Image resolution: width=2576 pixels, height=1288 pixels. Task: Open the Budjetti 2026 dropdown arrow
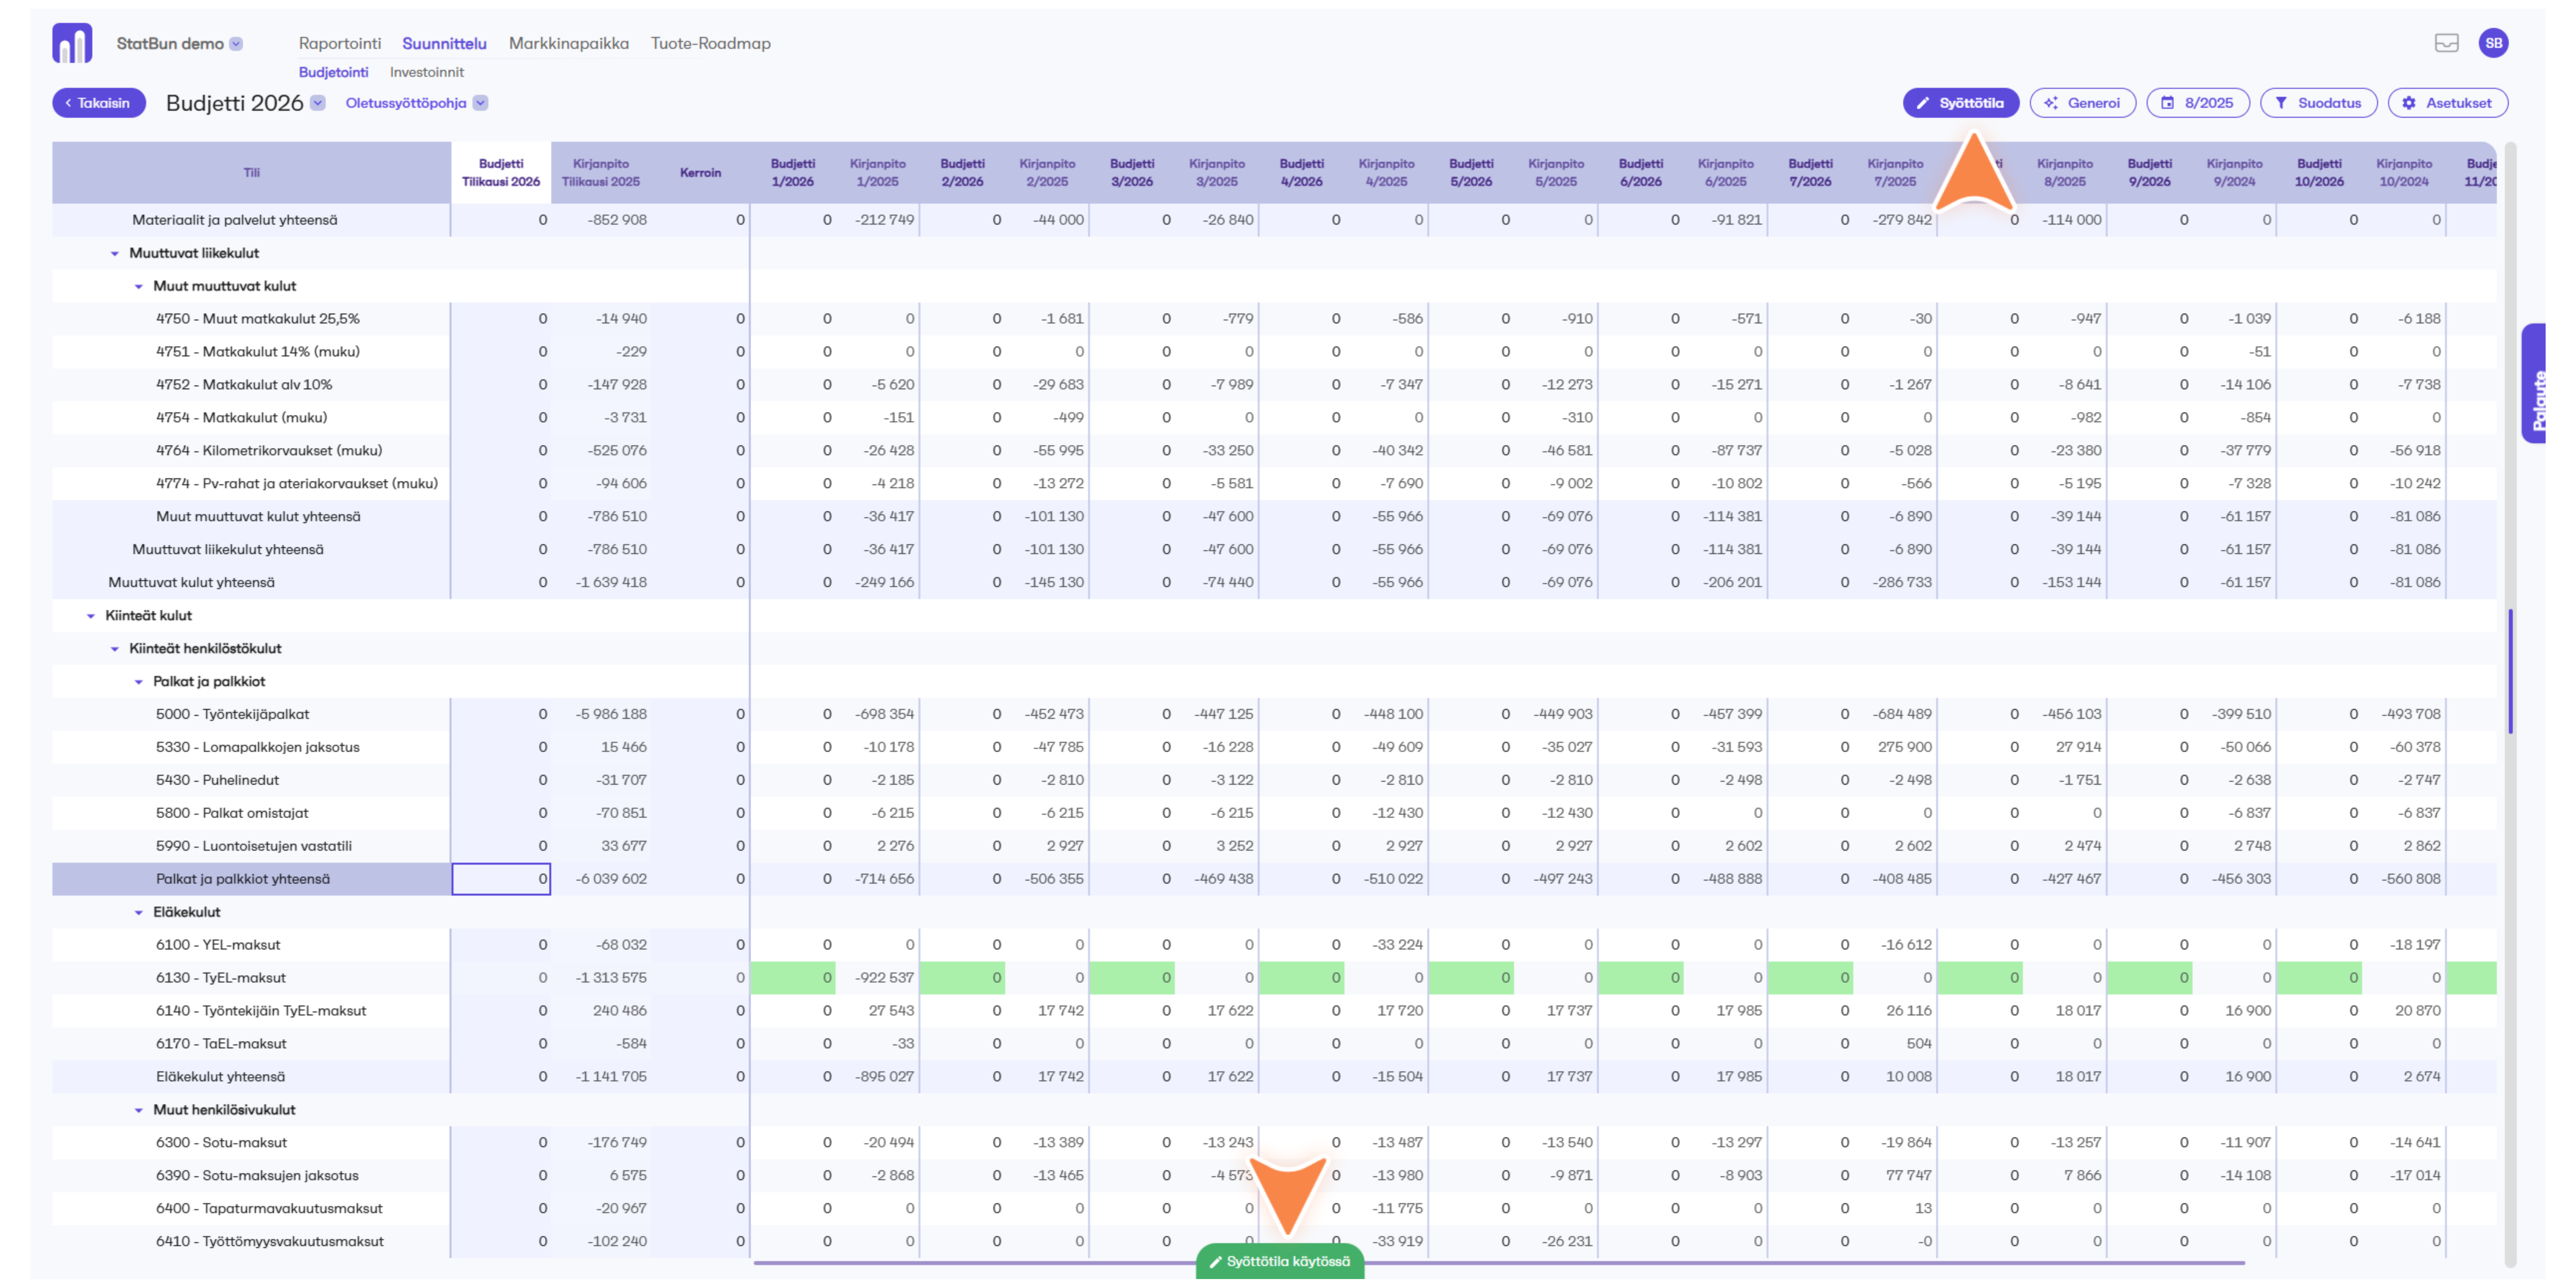(x=318, y=103)
